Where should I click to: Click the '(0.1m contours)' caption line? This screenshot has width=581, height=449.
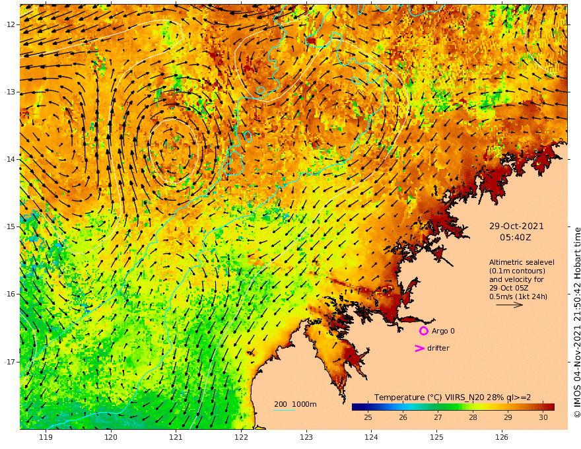pyautogui.click(x=517, y=271)
